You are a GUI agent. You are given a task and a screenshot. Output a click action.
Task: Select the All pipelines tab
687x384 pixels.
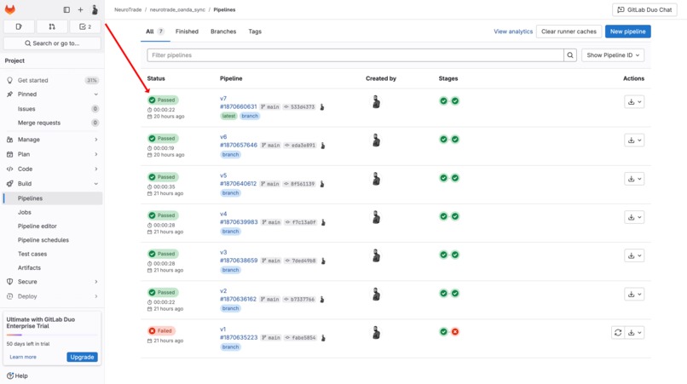point(155,32)
